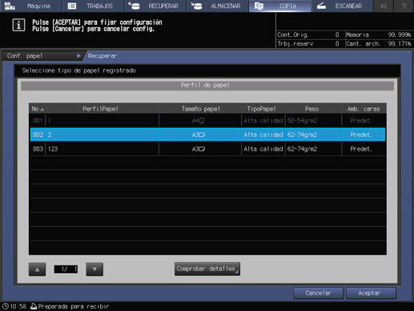414x311 pixels.
Task: Sort by the No column header
Action: tap(38, 109)
